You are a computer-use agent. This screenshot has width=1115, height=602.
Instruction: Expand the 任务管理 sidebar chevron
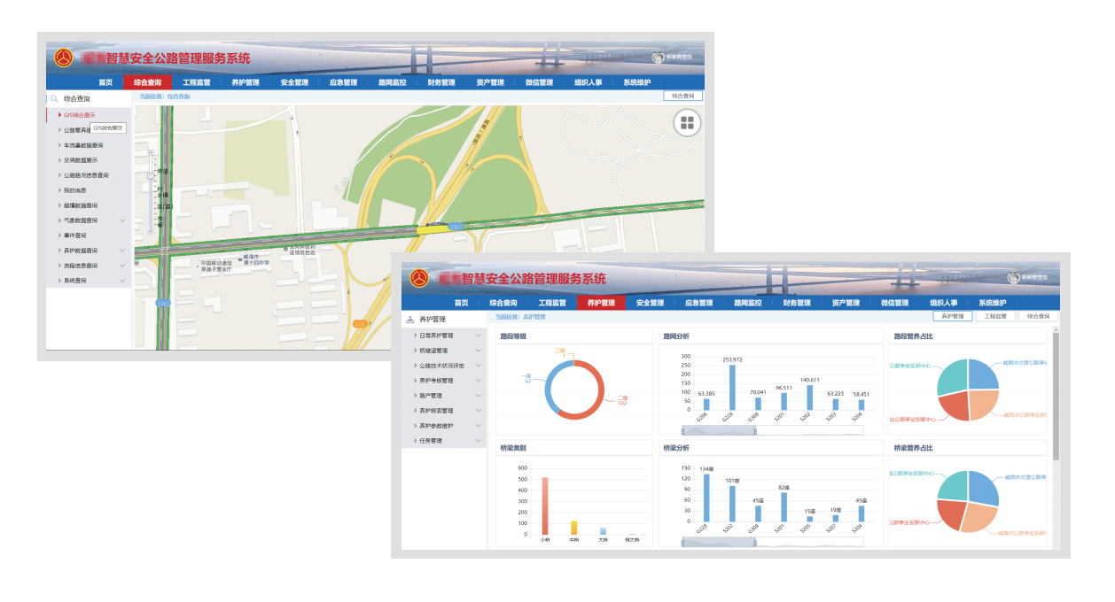[479, 441]
